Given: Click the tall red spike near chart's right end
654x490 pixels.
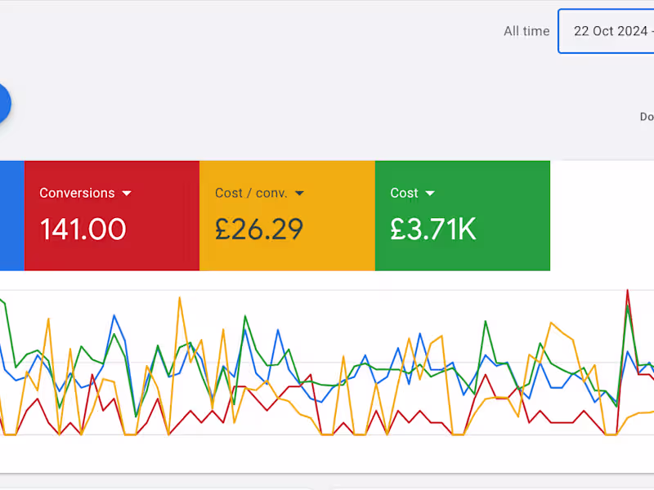Looking at the screenshot, I should [x=628, y=291].
